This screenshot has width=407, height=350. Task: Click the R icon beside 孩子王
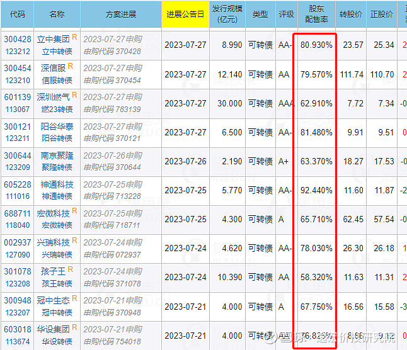point(70,269)
